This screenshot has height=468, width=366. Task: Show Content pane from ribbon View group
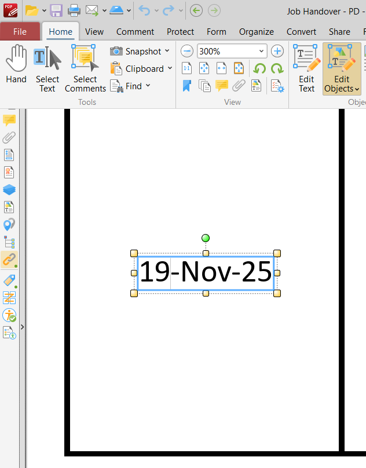point(256,86)
